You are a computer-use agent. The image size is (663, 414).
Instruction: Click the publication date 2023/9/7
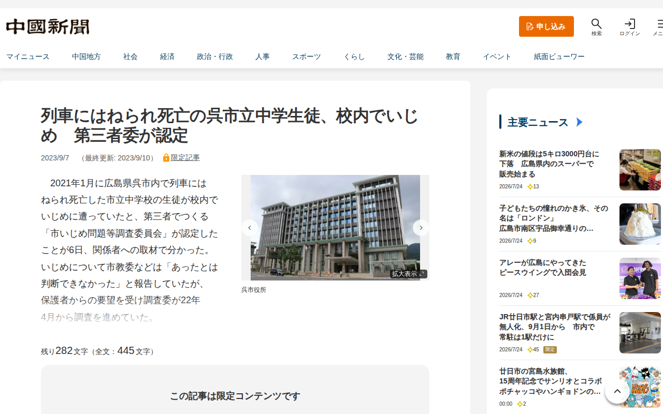tap(55, 158)
